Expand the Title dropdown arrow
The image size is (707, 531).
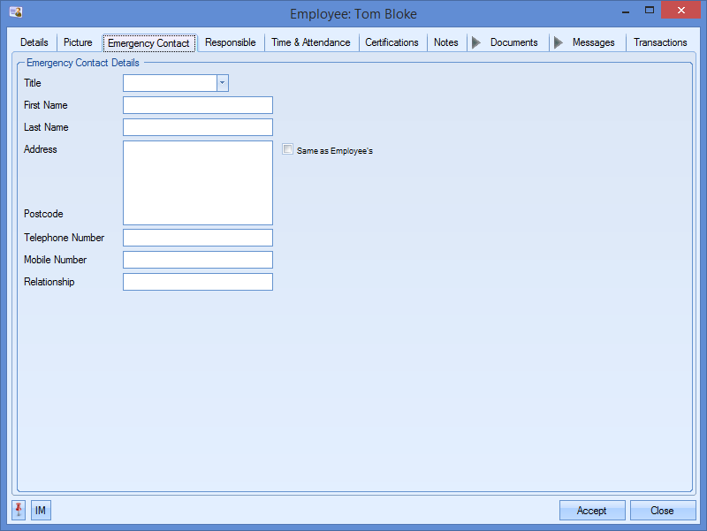click(x=223, y=83)
